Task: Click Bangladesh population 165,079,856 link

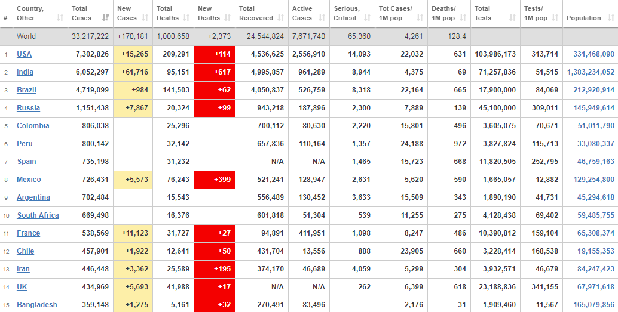Action: pyautogui.click(x=593, y=305)
